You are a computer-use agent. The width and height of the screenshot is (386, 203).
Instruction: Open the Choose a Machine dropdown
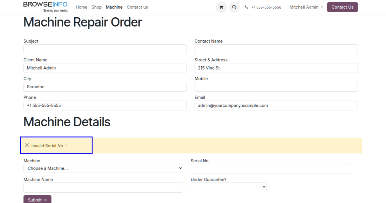click(x=103, y=168)
